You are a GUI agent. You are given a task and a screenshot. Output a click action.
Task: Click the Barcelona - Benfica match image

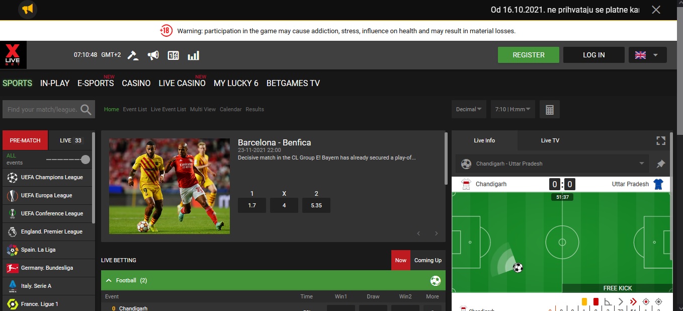click(x=169, y=186)
